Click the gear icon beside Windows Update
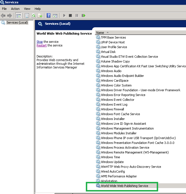Viewport: 186px width, 194px height. 98,162
